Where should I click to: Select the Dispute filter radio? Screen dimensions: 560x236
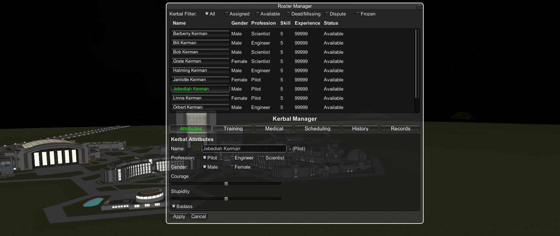[327, 14]
